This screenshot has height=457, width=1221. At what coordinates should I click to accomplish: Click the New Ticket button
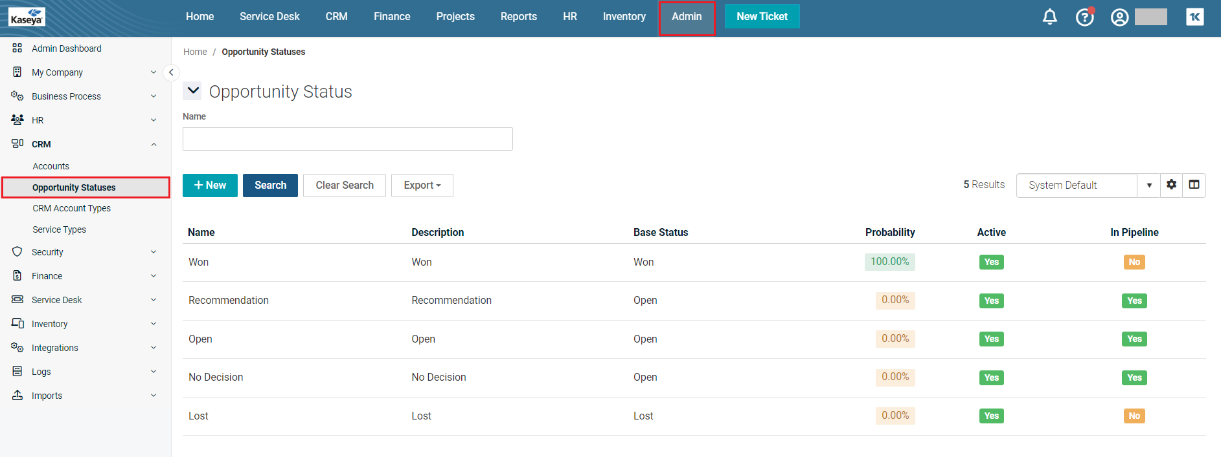(762, 17)
